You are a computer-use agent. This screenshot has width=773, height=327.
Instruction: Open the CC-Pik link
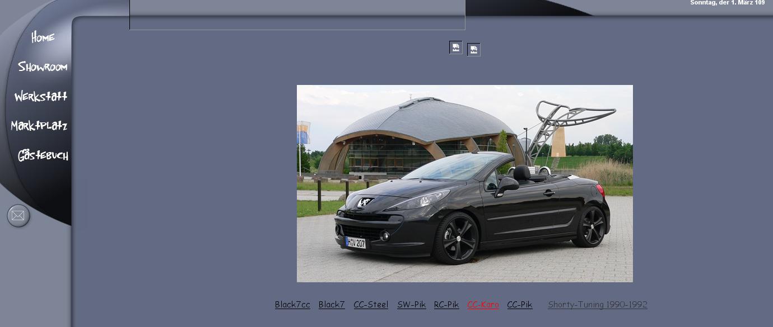[x=520, y=305]
